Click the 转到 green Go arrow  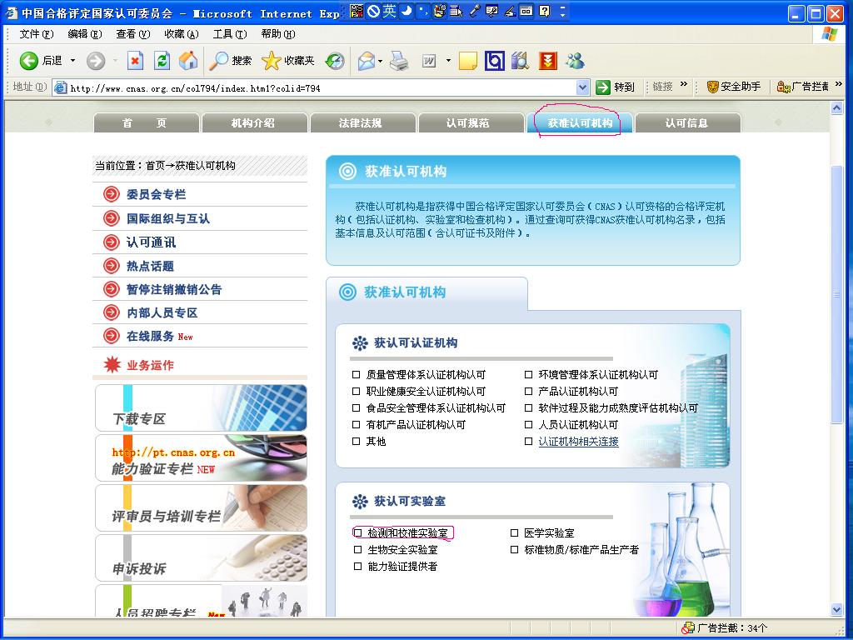click(603, 87)
